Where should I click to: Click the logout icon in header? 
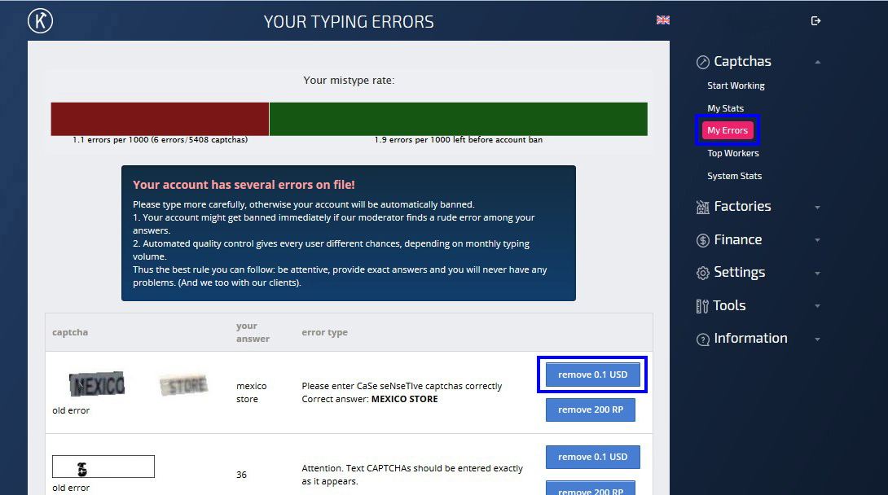click(815, 21)
